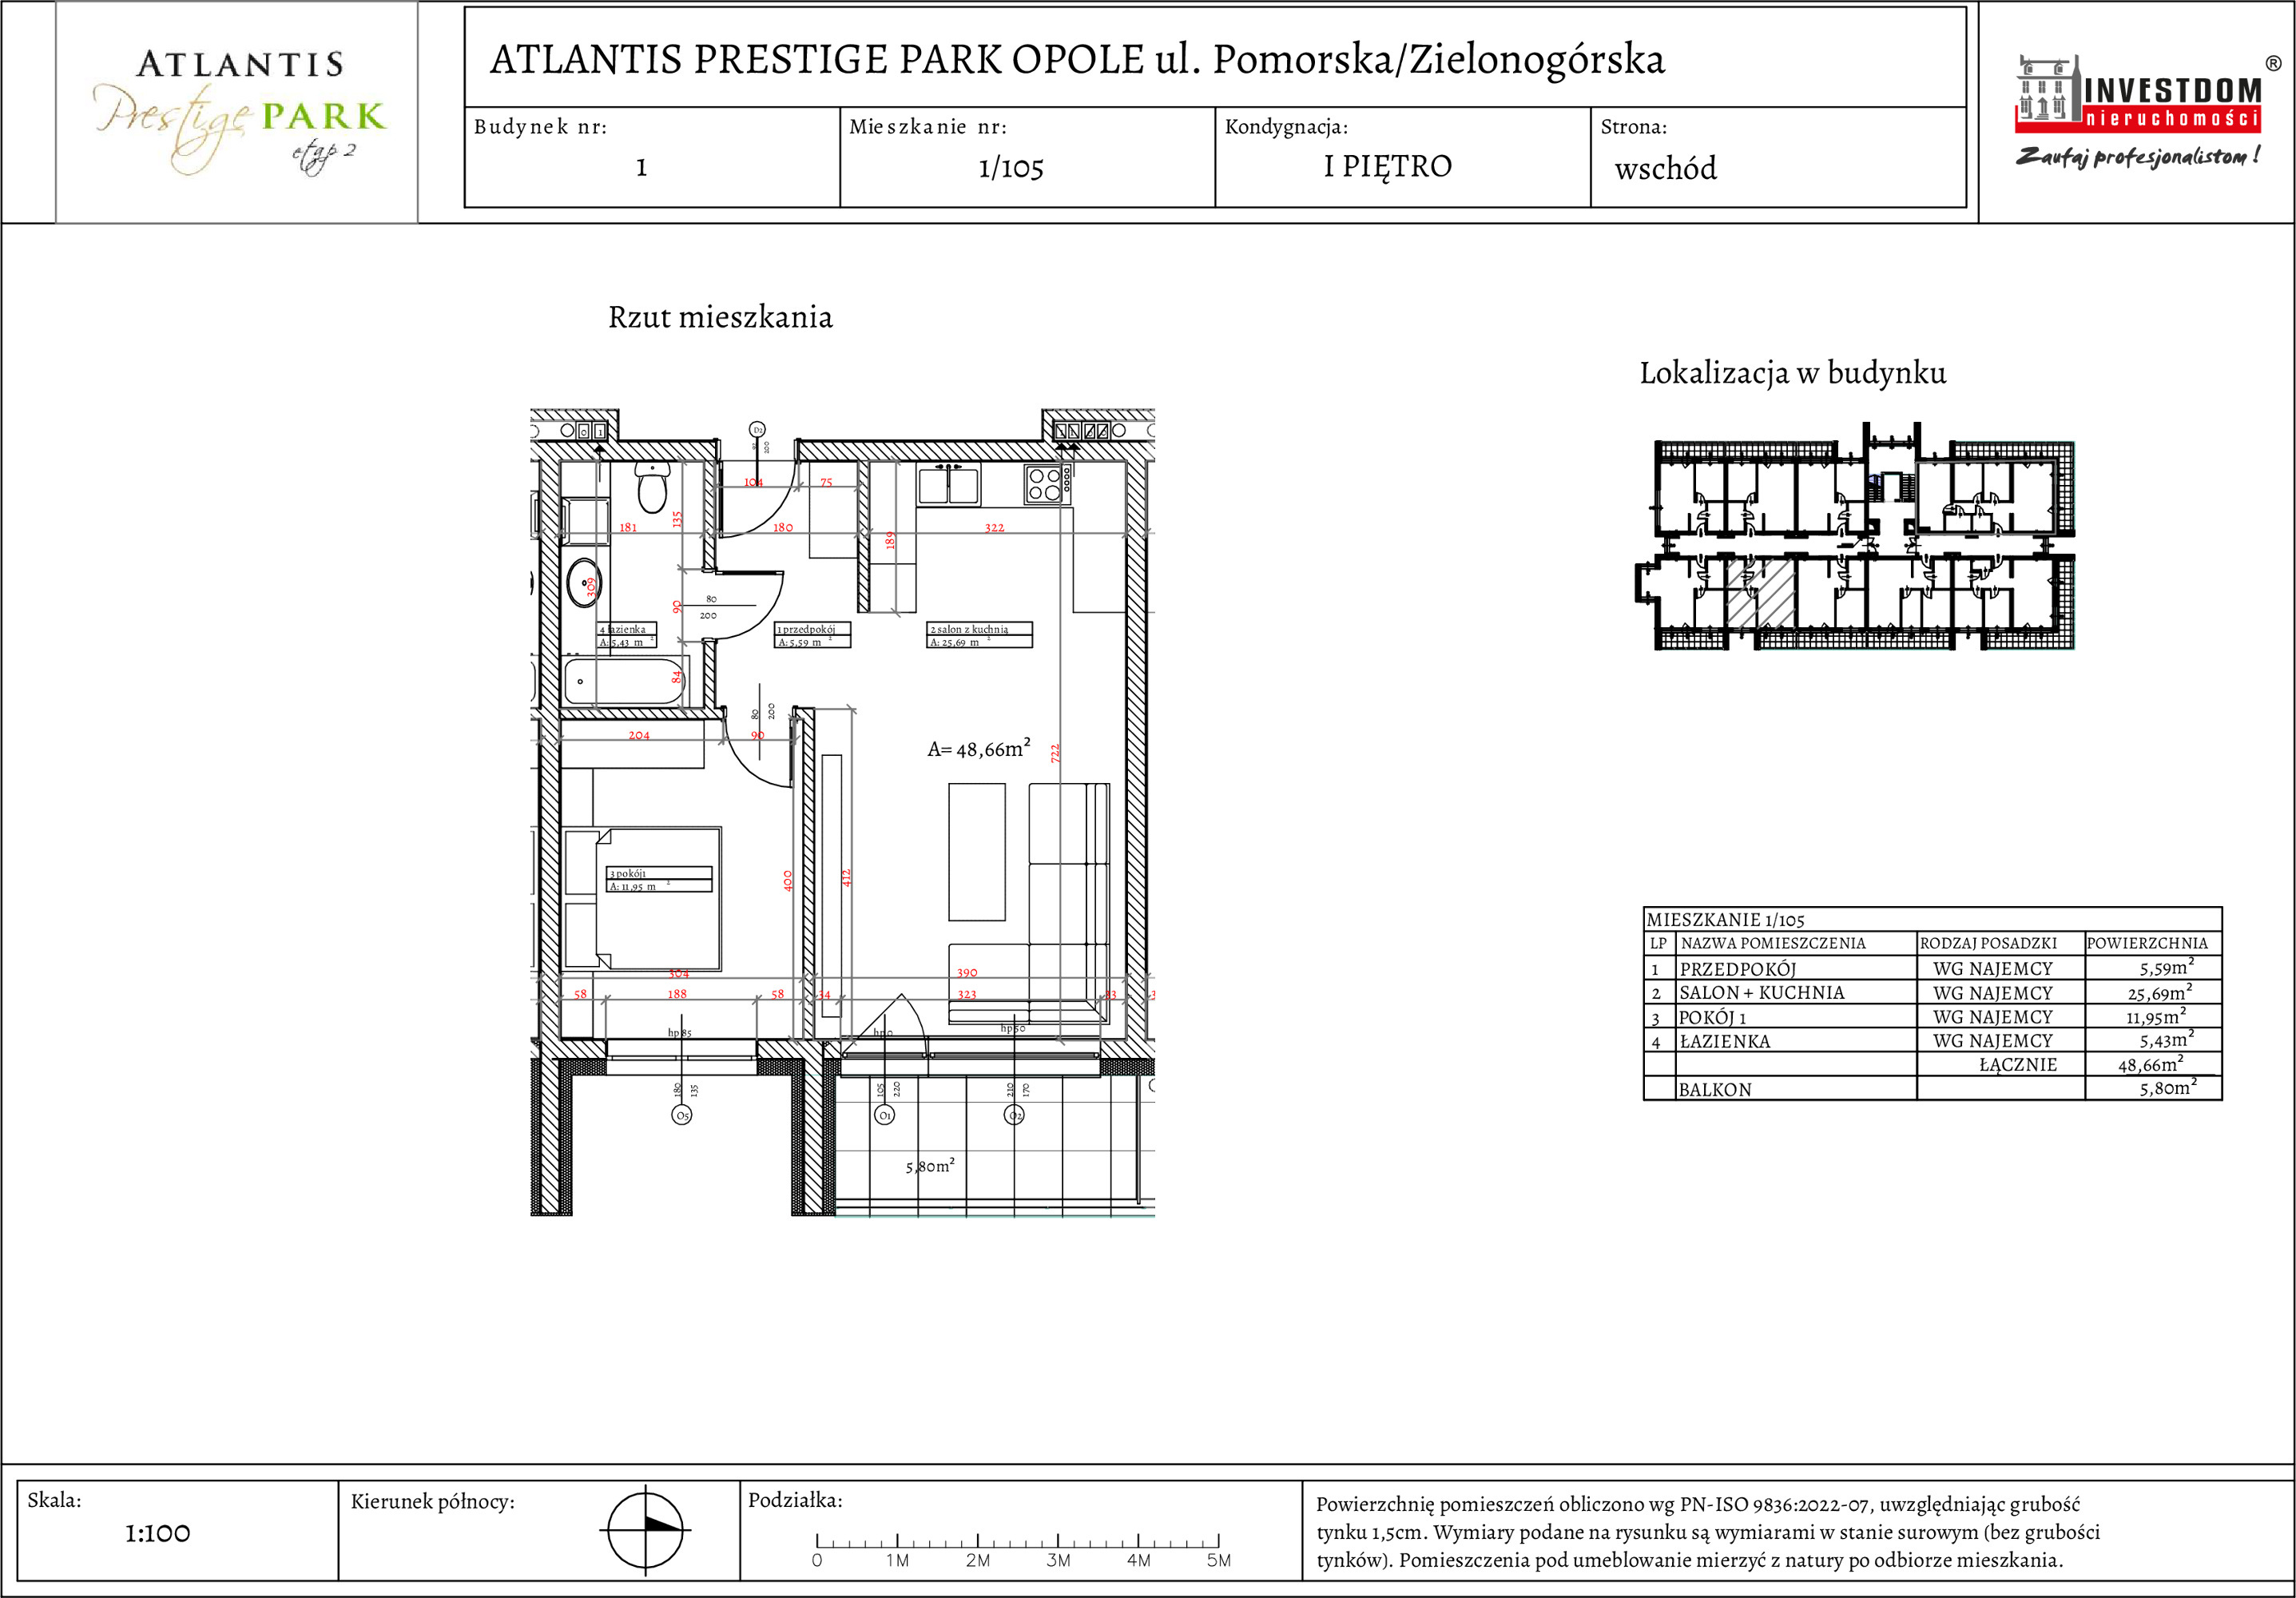Click the 4 łazienka room label on plan
Image resolution: width=2296 pixels, height=1598 pixels.
coord(627,635)
